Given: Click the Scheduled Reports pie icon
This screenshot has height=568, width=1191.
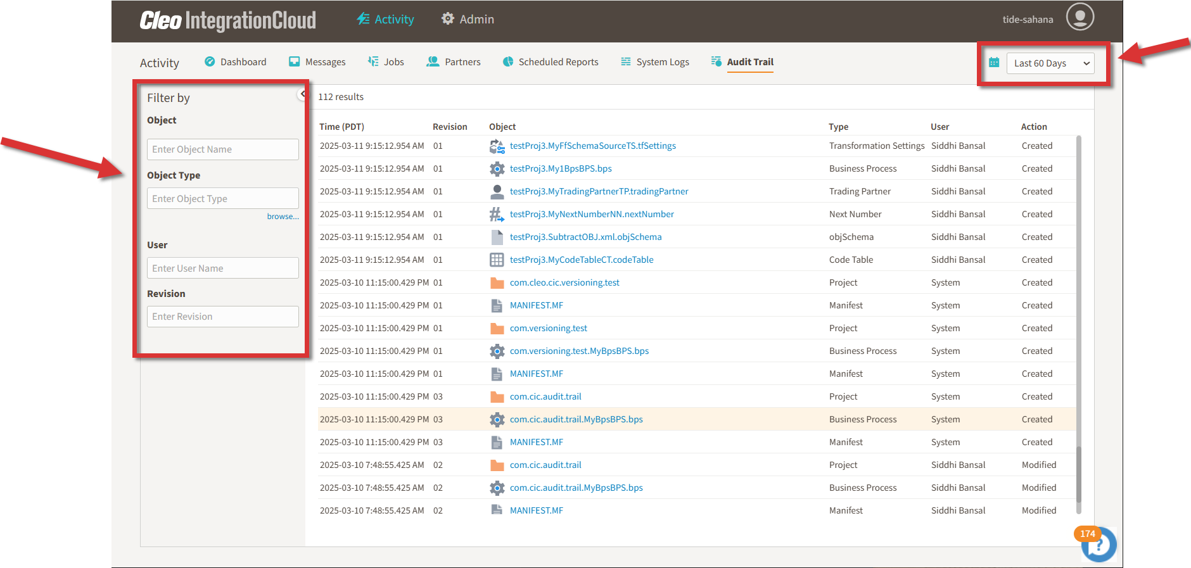Looking at the screenshot, I should pos(508,61).
